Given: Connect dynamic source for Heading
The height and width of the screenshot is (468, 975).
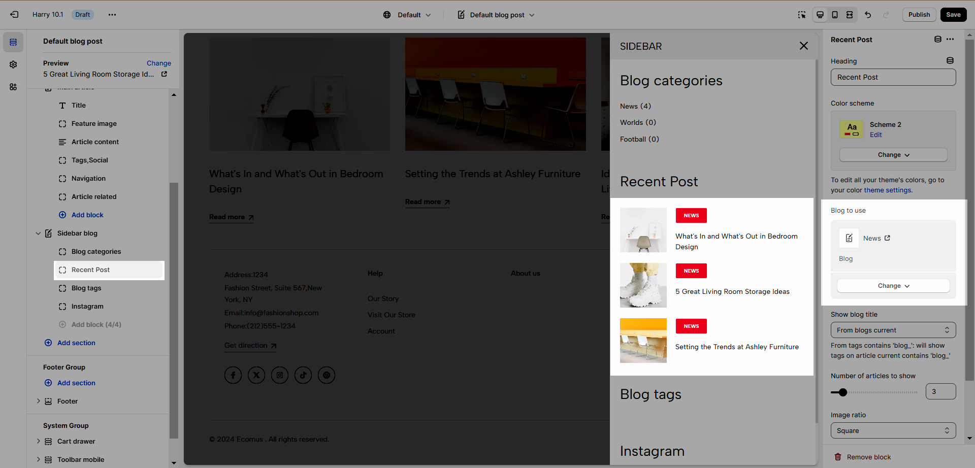Looking at the screenshot, I should (950, 61).
